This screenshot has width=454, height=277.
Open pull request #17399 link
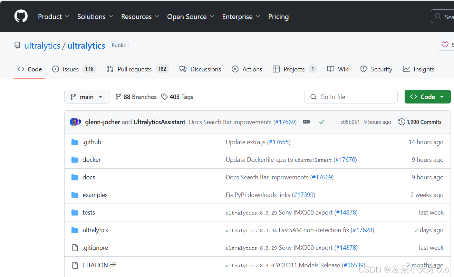point(303,195)
